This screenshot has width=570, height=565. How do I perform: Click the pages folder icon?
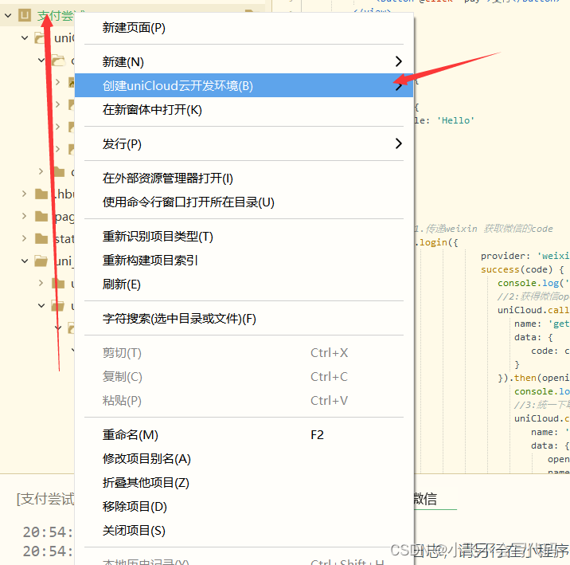[41, 216]
